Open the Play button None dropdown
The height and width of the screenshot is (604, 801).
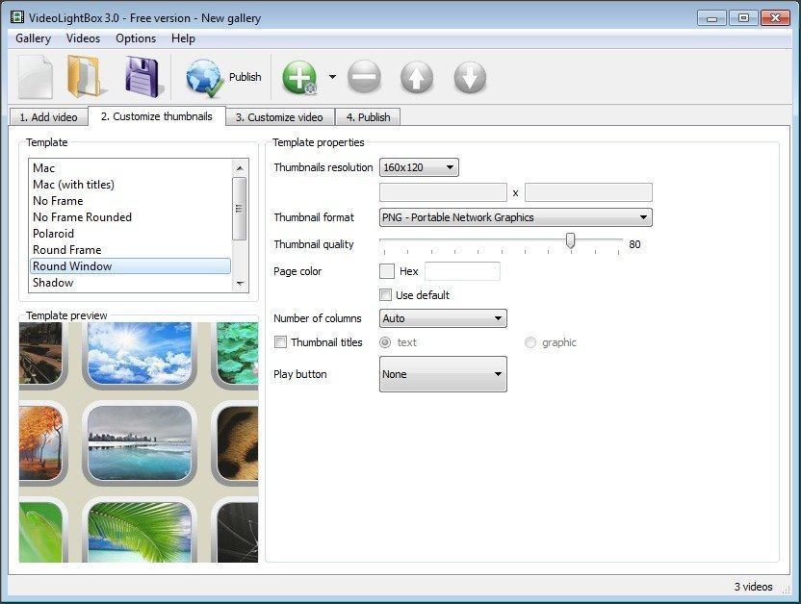click(x=443, y=374)
